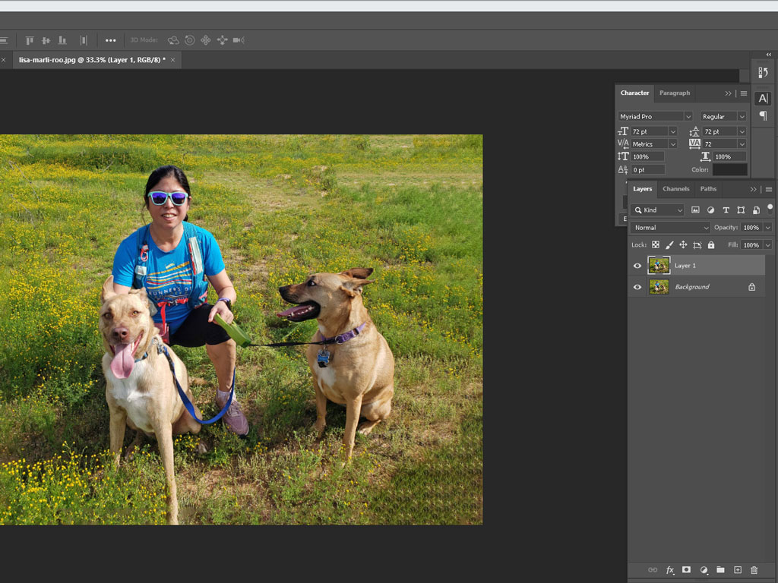Create a new adjustment layer
This screenshot has height=583, width=778.
(x=704, y=569)
